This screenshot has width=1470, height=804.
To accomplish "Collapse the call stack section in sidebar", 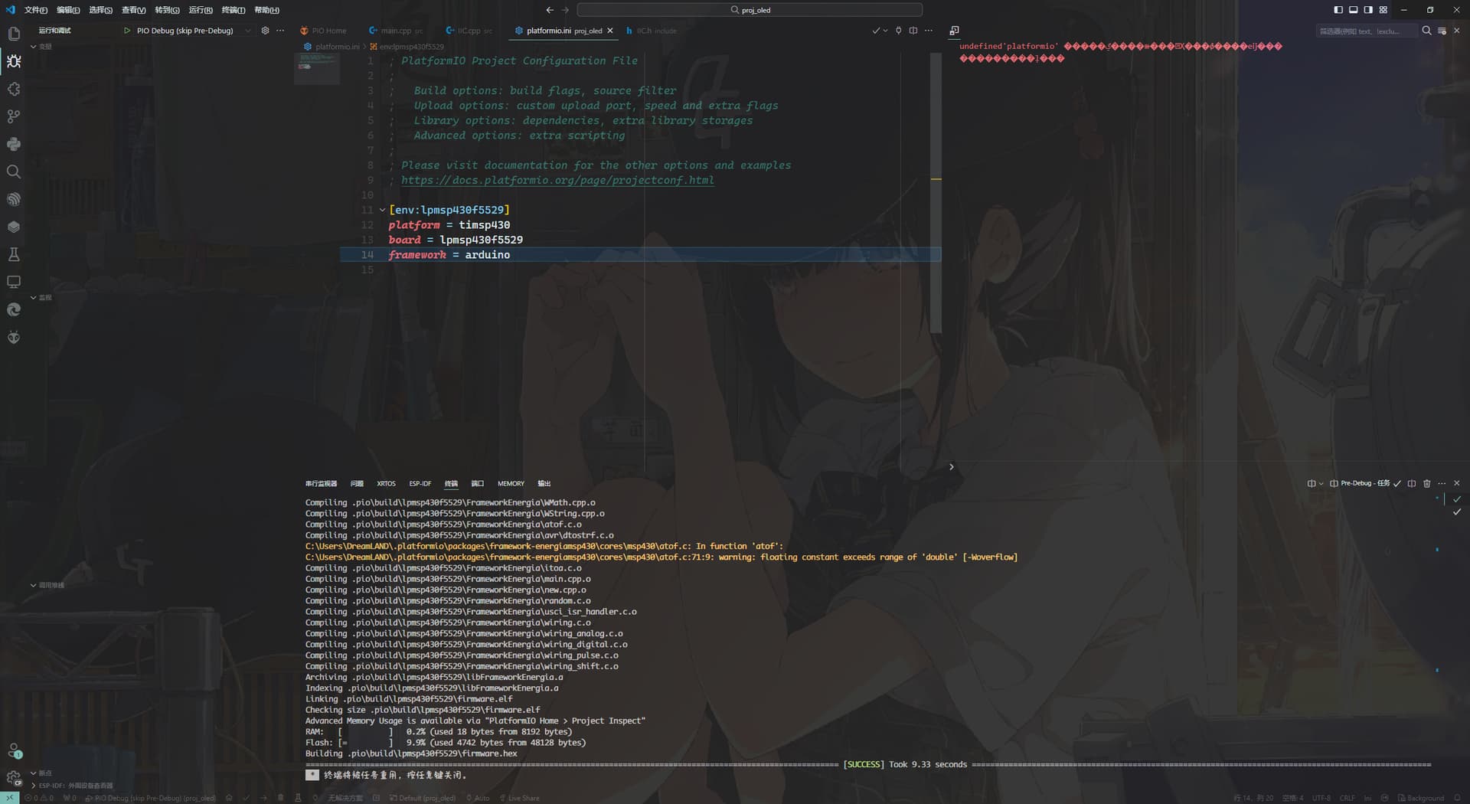I will coord(34,585).
